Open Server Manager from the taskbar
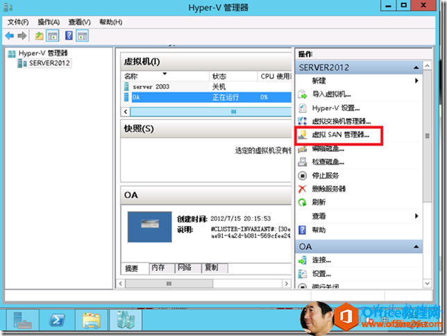This screenshot has width=447, height=336. [22, 320]
